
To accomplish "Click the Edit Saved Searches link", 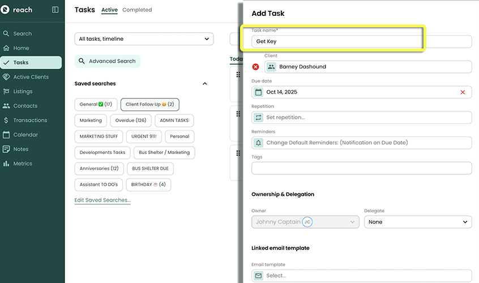I will [x=102, y=200].
